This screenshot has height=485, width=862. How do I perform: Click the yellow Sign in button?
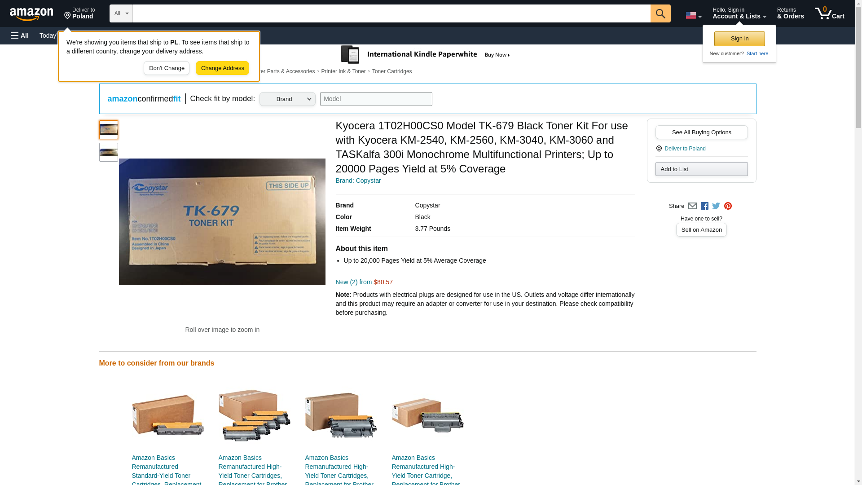(739, 39)
